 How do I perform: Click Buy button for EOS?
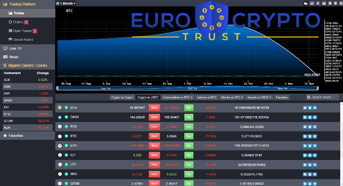pos(189,127)
